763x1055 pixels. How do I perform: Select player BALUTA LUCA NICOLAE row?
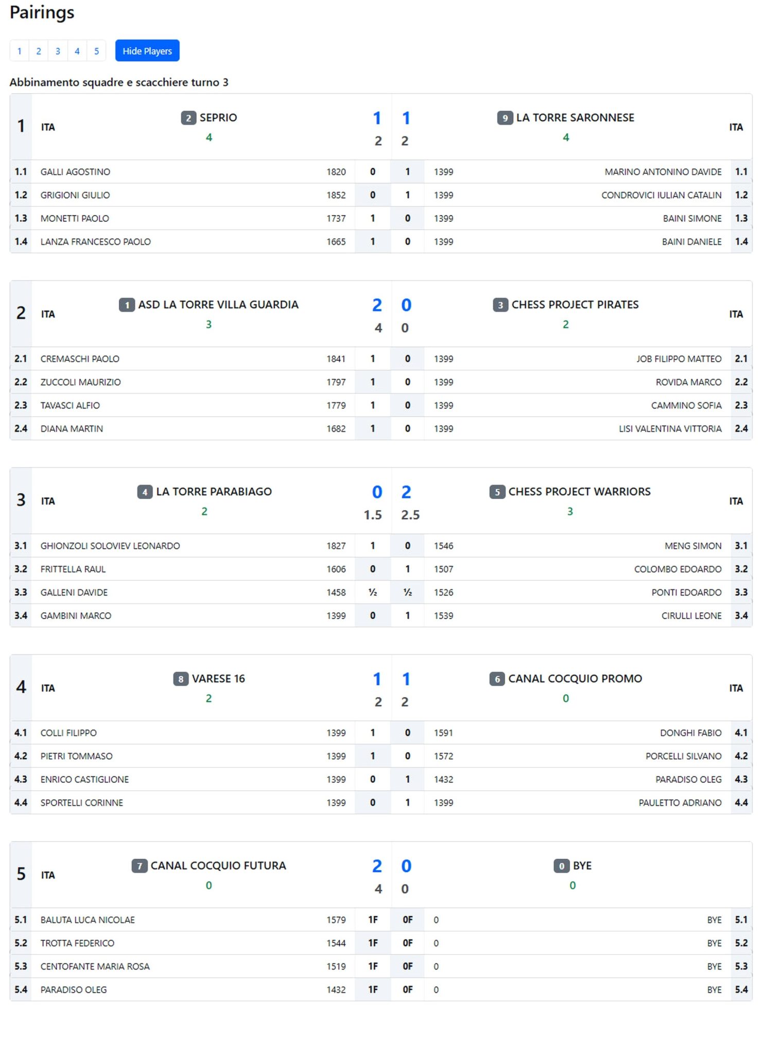coord(88,919)
